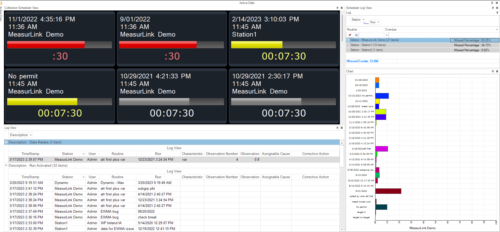Screen dimensions: 500x232
Task: Pin the Collection Scheduler View panel
Action: pos(337,8)
